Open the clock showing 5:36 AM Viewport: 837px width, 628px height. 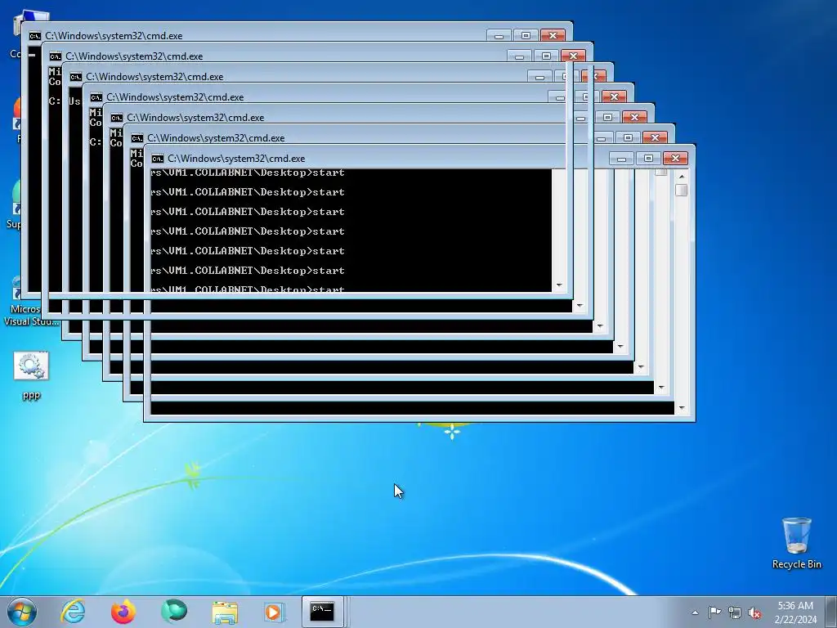point(795,612)
